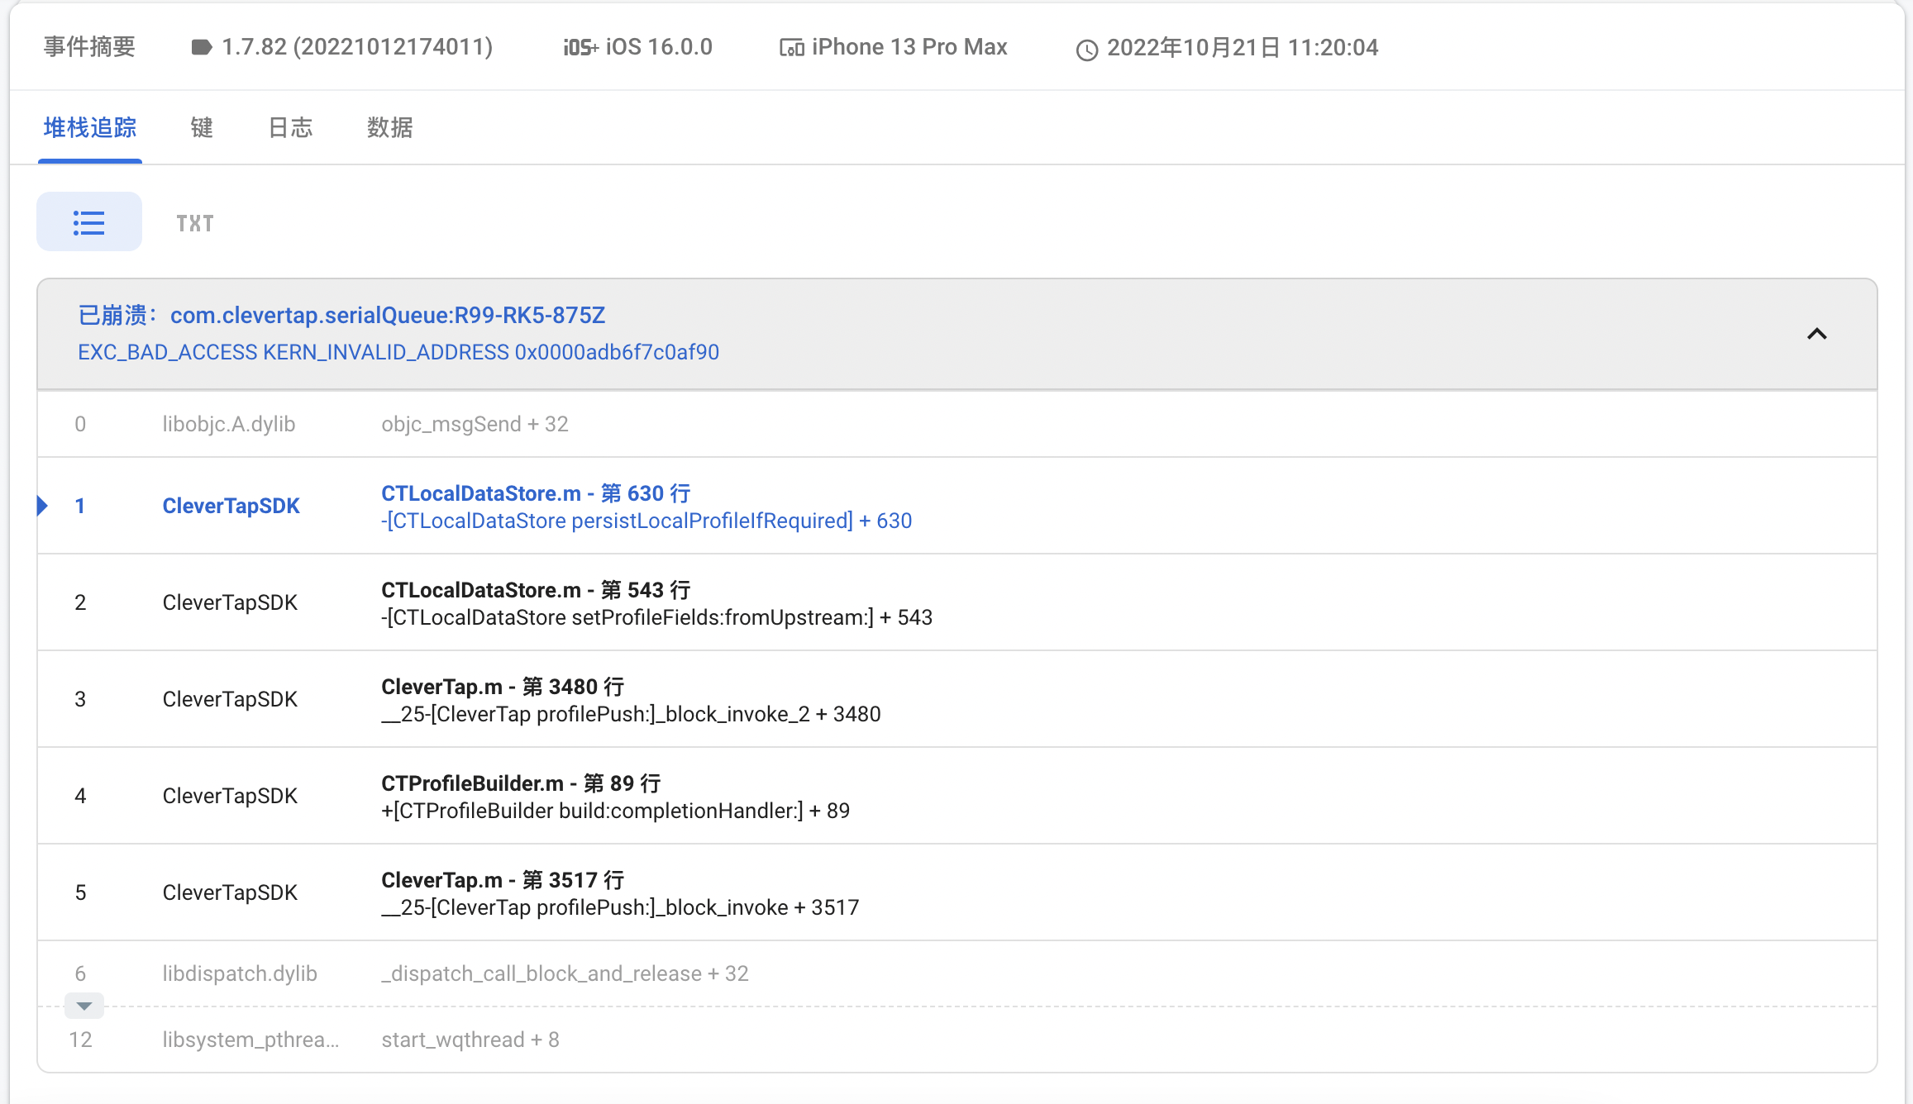Open the 键 tab

click(202, 127)
